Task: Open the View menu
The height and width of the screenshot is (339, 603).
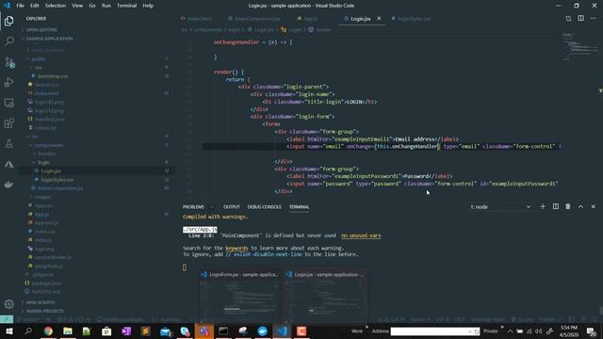Action: pyautogui.click(x=77, y=6)
